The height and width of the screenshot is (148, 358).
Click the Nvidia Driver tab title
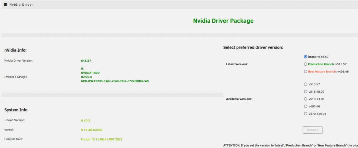(21, 5)
